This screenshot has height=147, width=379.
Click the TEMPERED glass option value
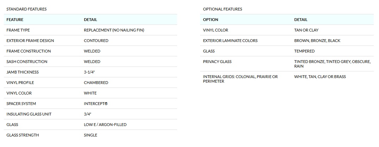tap(304, 51)
